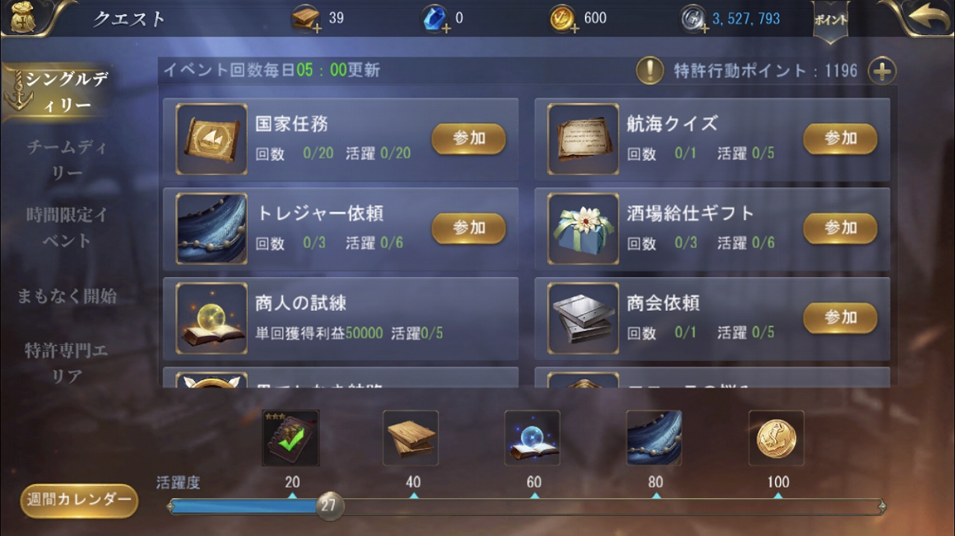This screenshot has height=536, width=955.
Task: Add more wood plank resources
Action: coord(317,28)
